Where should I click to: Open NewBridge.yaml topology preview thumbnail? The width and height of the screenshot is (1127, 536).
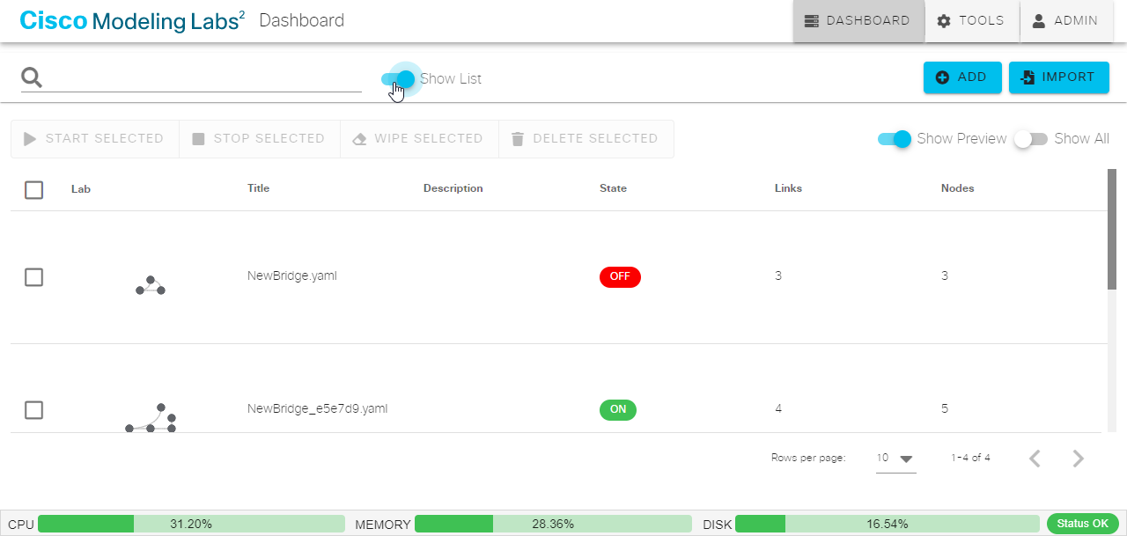(151, 285)
